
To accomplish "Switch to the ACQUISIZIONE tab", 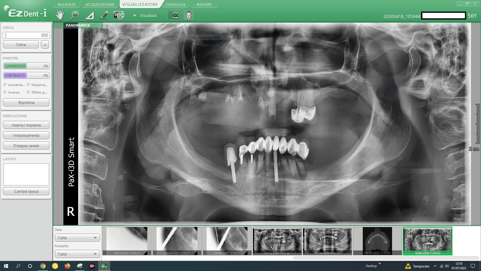I will pos(100,5).
